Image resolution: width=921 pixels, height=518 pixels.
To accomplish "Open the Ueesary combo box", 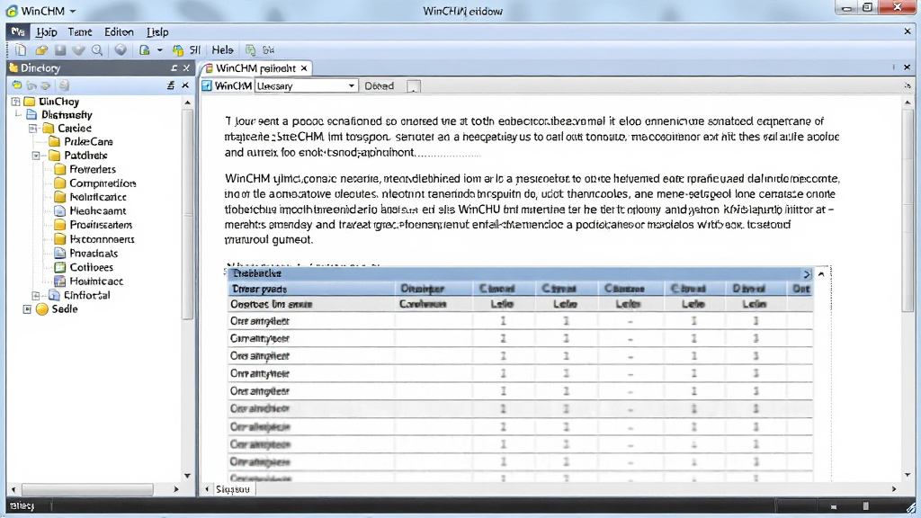I will [306, 85].
